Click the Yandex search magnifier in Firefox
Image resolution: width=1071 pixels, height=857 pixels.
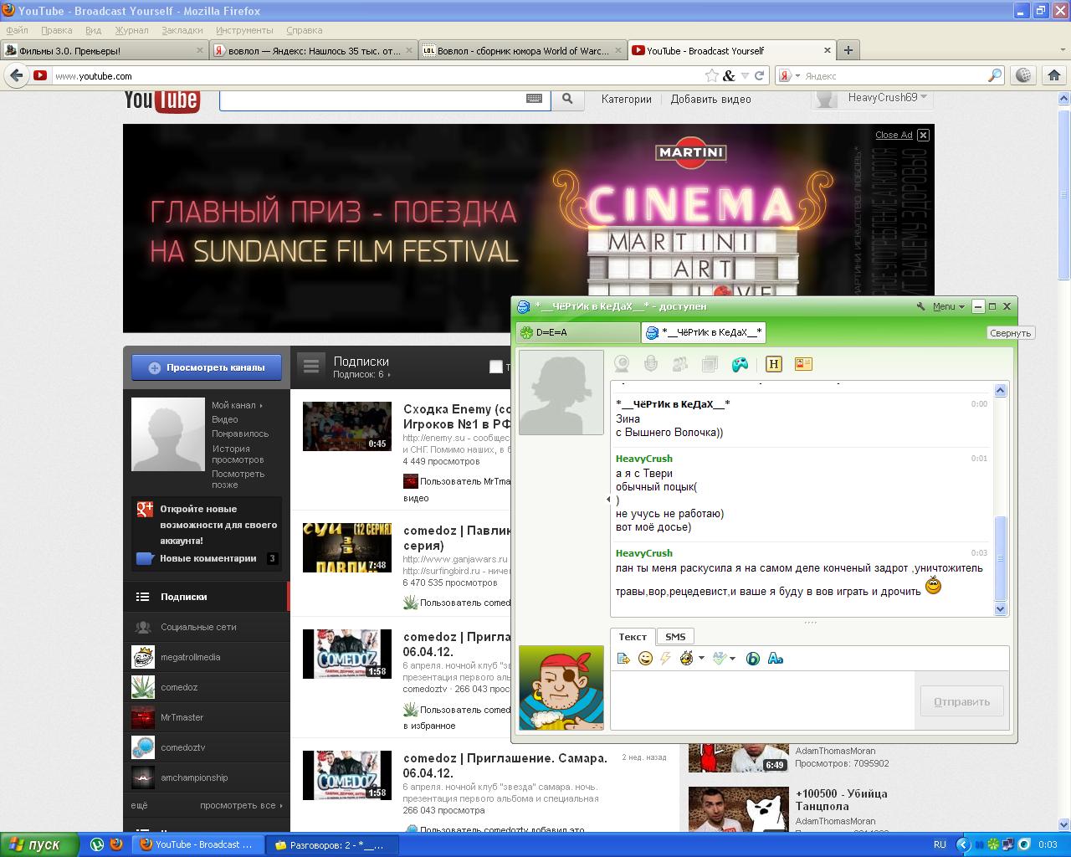994,75
